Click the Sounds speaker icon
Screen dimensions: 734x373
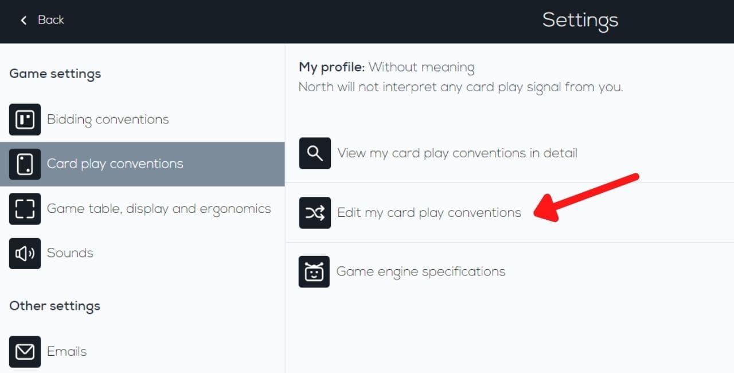[25, 253]
